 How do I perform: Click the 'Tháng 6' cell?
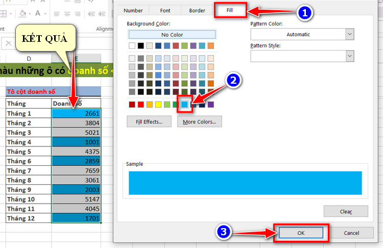pyautogui.click(x=29, y=161)
